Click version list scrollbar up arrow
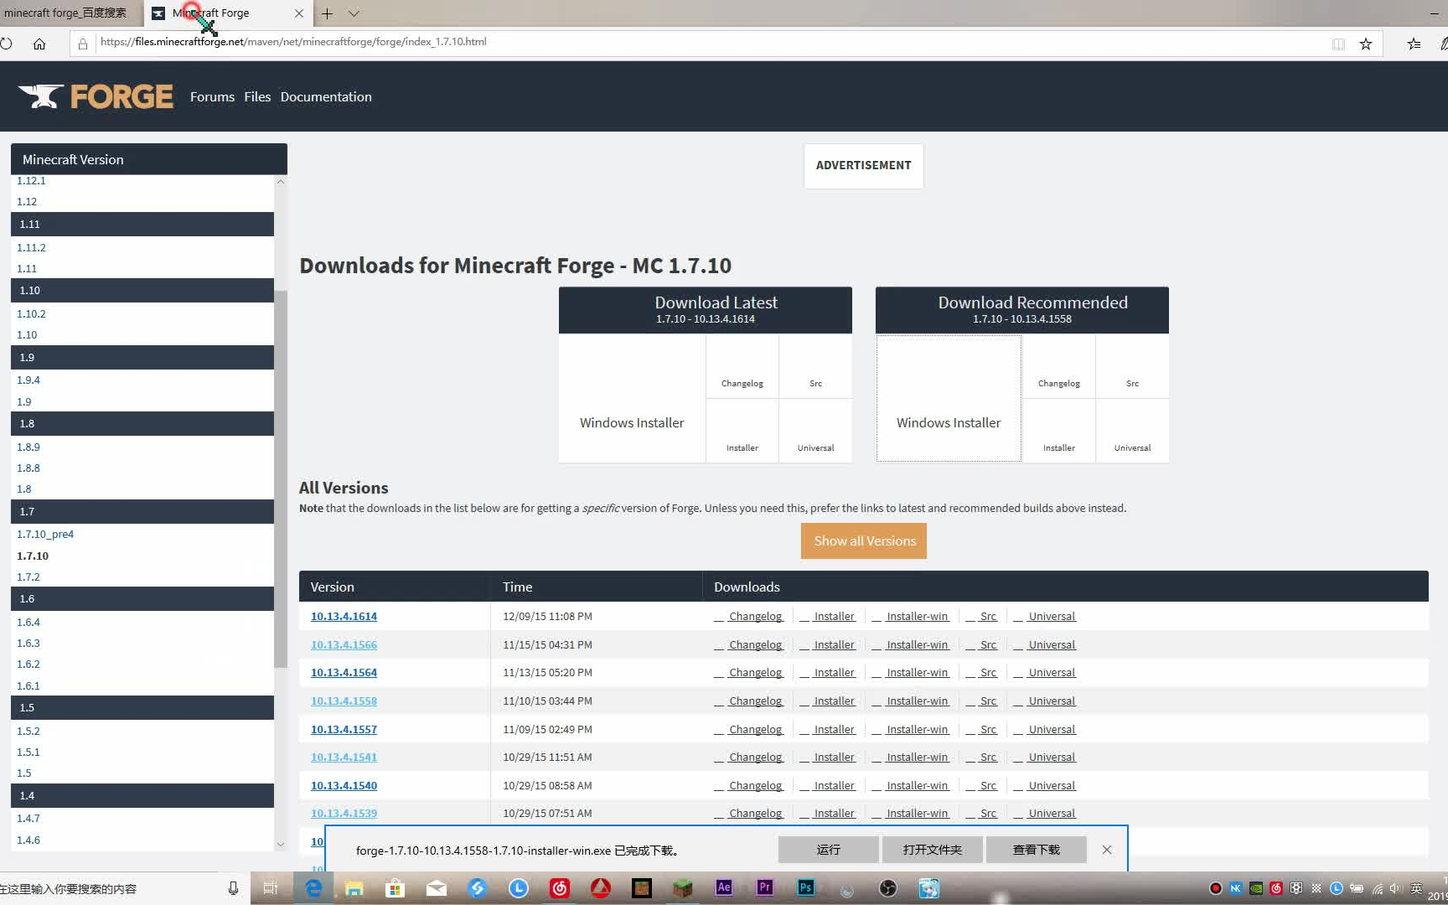 point(281,181)
